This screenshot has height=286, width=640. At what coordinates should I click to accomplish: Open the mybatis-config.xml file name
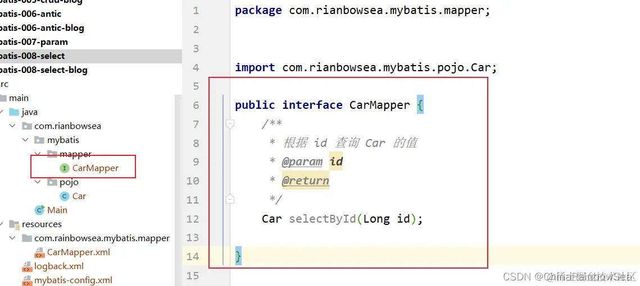73,280
